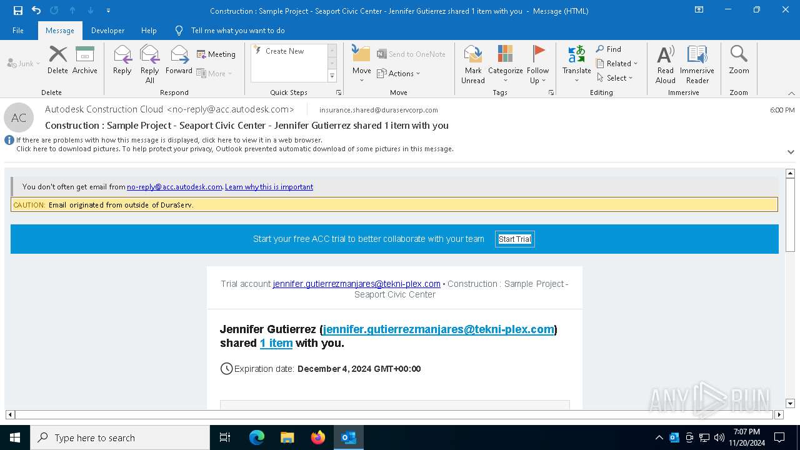The image size is (800, 450).
Task: Launch Firefox from taskbar
Action: click(318, 437)
